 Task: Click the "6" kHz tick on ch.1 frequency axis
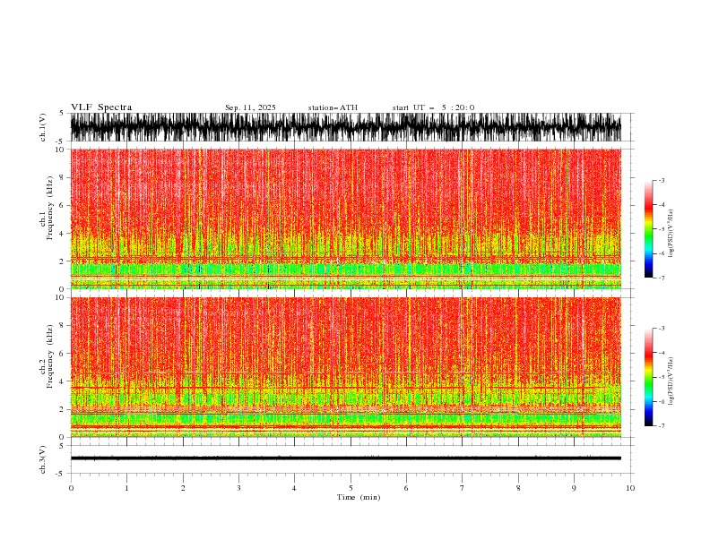pyautogui.click(x=62, y=205)
